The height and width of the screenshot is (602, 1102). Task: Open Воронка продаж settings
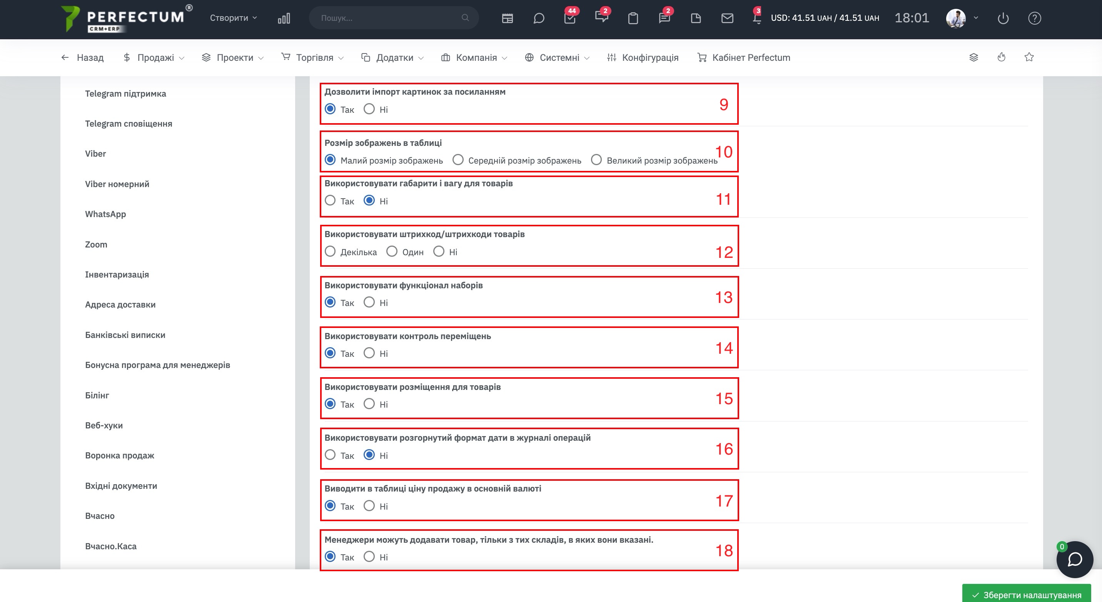(x=119, y=455)
